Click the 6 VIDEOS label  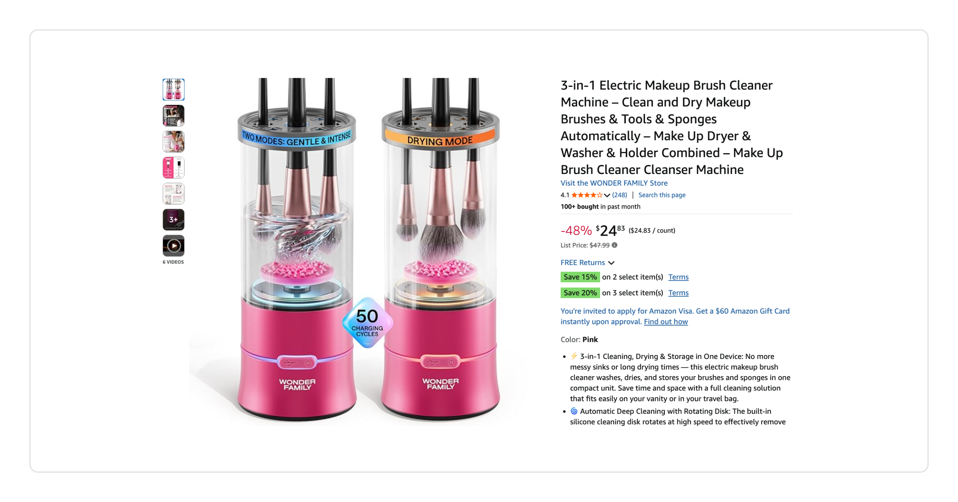tap(173, 262)
